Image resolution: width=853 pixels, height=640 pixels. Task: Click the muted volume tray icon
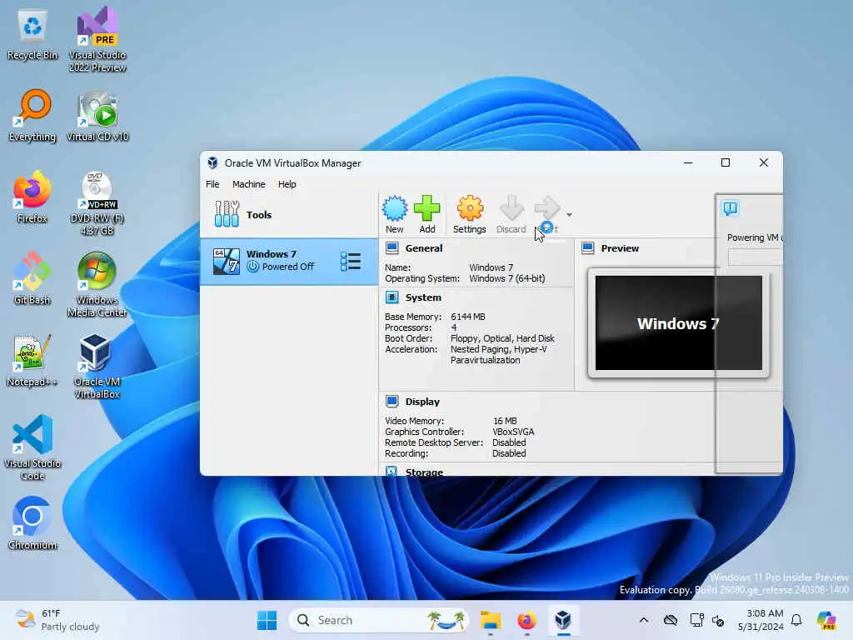tap(718, 620)
